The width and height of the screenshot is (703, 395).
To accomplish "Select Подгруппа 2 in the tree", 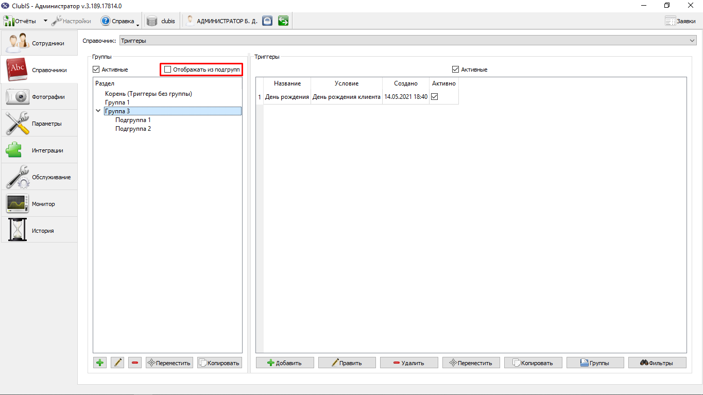I will click(133, 129).
